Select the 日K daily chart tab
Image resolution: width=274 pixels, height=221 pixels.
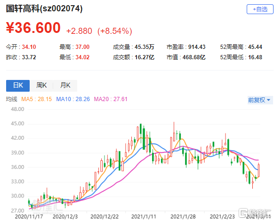pyautogui.click(x=18, y=86)
